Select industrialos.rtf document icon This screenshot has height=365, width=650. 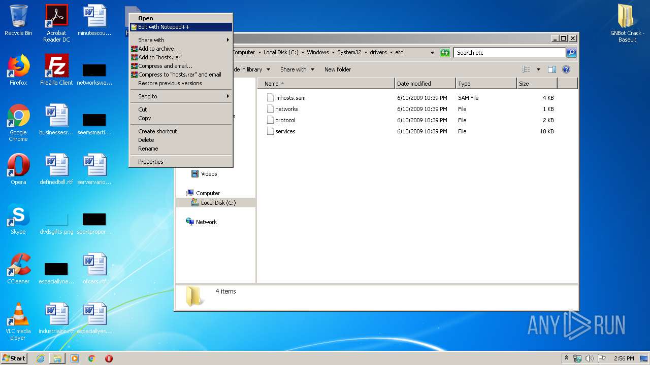tap(56, 318)
